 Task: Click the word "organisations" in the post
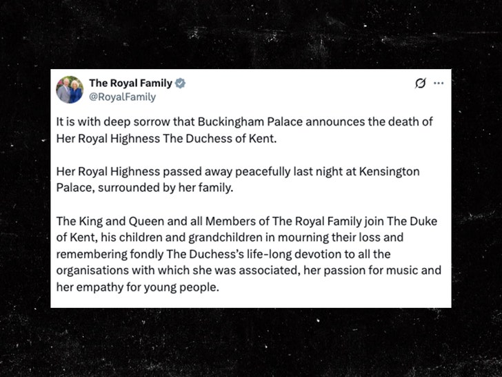pos(93,270)
